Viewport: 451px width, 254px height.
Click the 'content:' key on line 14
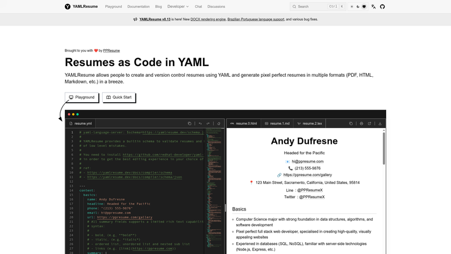click(87, 190)
